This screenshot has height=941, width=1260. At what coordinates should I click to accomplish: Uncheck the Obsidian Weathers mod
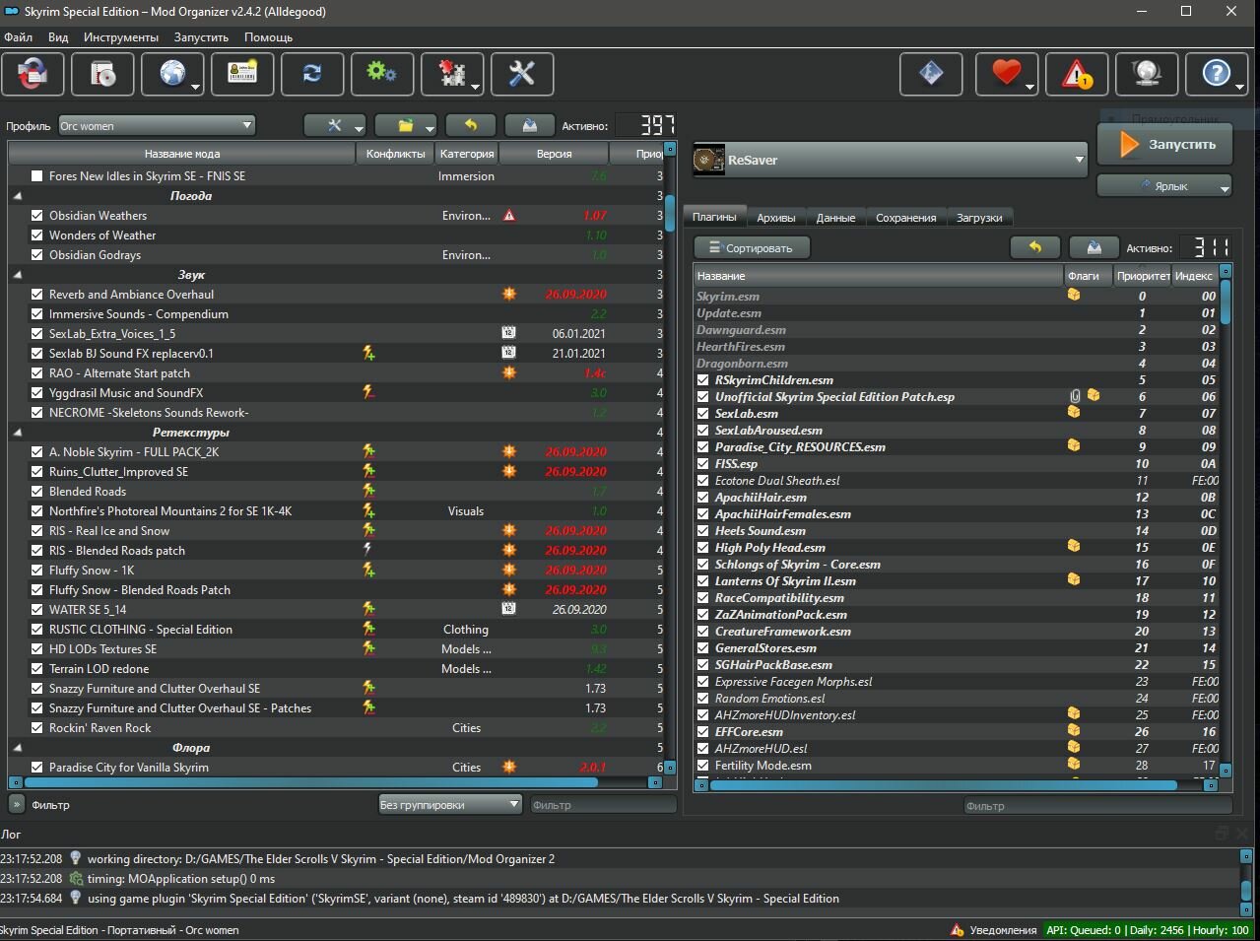36,216
